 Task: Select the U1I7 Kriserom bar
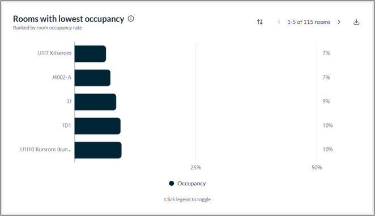90,54
